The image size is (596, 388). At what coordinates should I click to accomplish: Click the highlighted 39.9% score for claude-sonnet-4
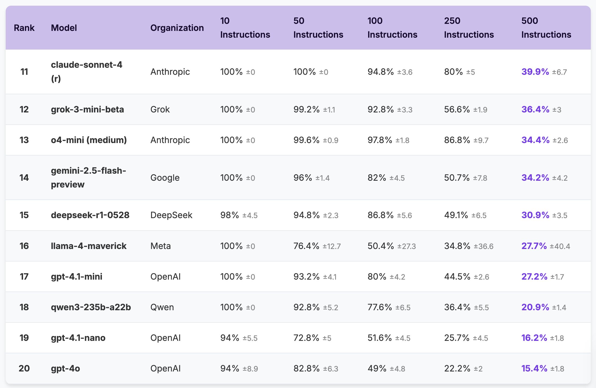click(535, 72)
